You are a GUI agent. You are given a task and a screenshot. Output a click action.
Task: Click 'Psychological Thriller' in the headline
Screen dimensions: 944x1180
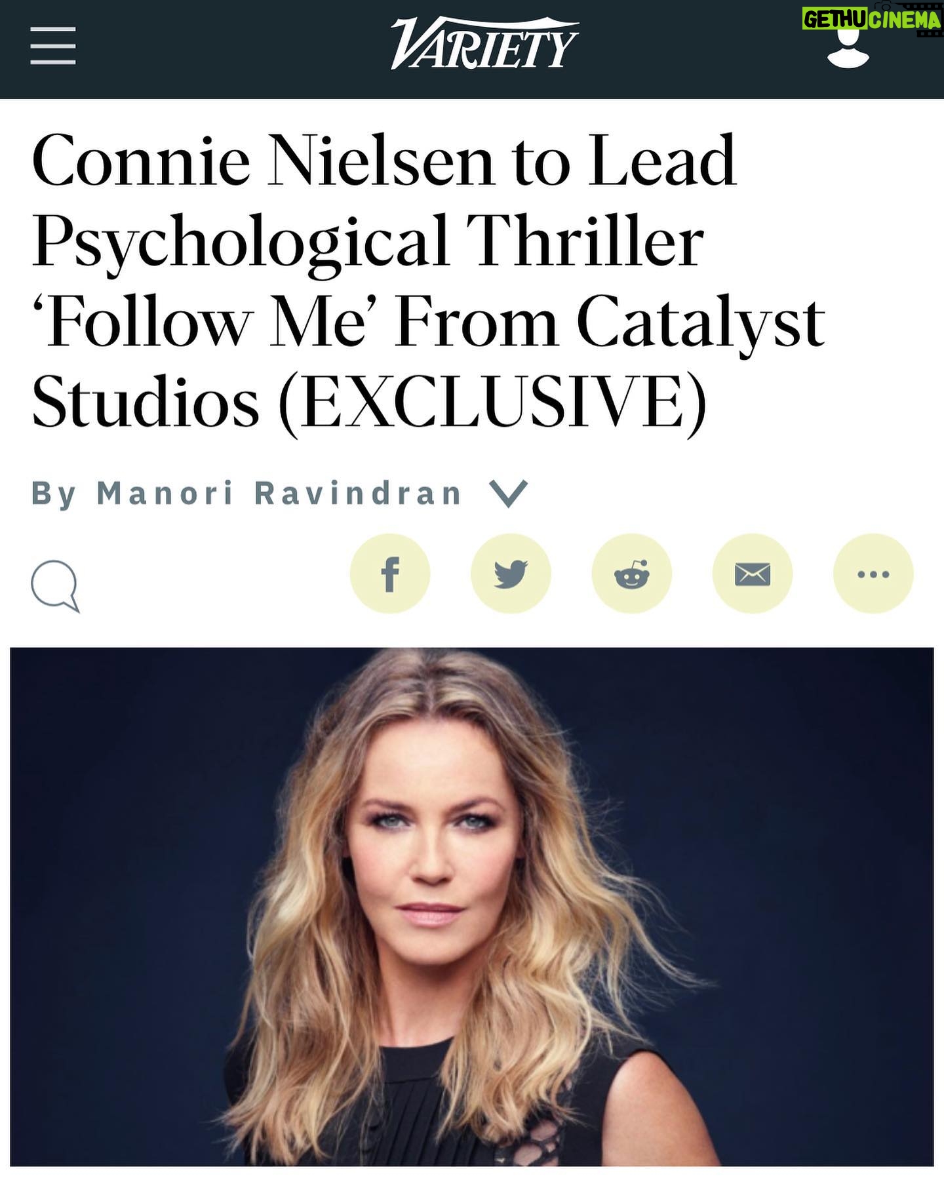pos(367,241)
